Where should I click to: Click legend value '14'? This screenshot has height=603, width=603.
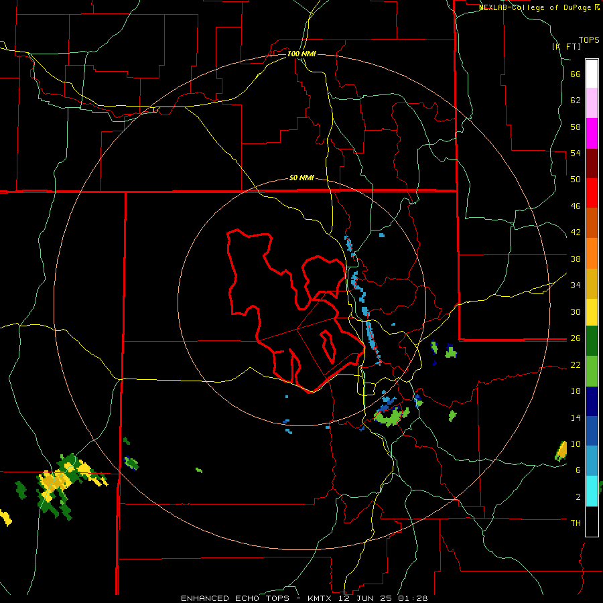coord(576,417)
